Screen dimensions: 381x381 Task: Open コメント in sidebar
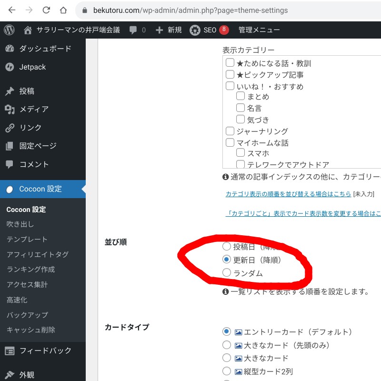34,164
